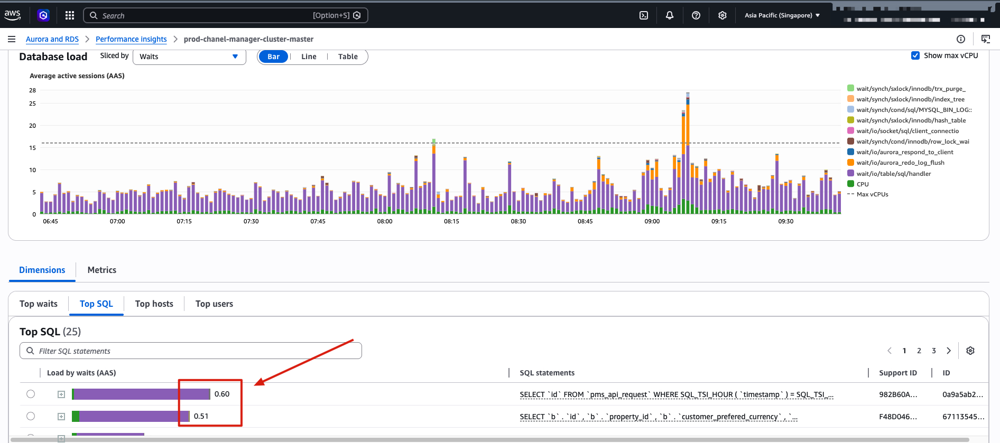Open the Sliced by Waits dropdown

tap(189, 56)
